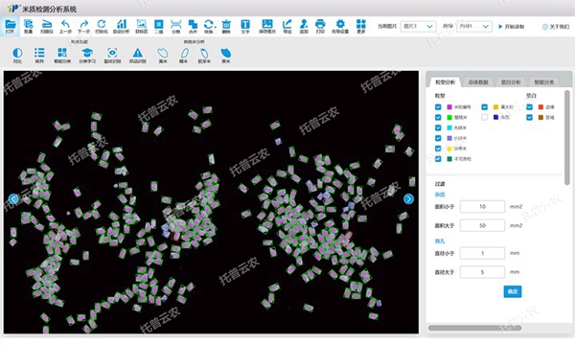Uncheck the bright green grain type checkbox

point(438,117)
